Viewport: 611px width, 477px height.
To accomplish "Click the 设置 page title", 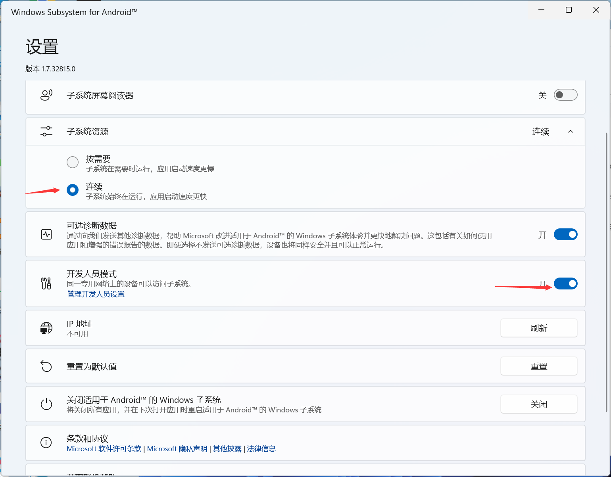I will click(x=42, y=47).
